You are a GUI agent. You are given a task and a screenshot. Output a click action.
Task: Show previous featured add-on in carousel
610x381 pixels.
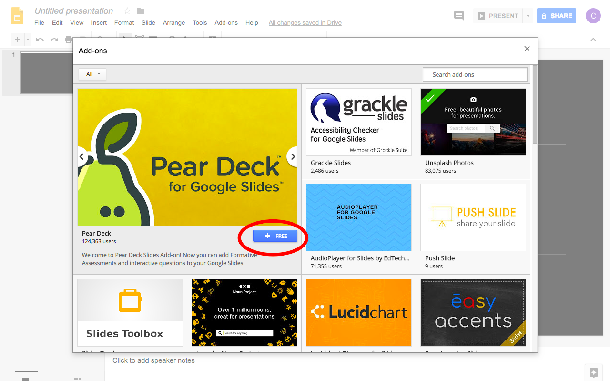click(x=81, y=156)
